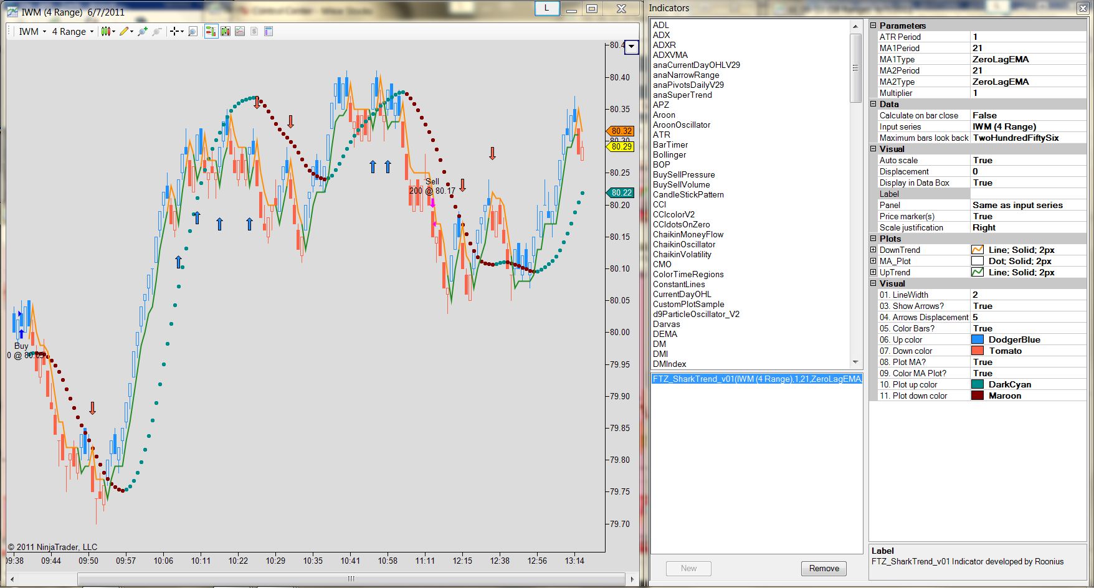This screenshot has width=1094, height=588.
Task: Click the yellow 80.29 price marker
Action: [621, 147]
